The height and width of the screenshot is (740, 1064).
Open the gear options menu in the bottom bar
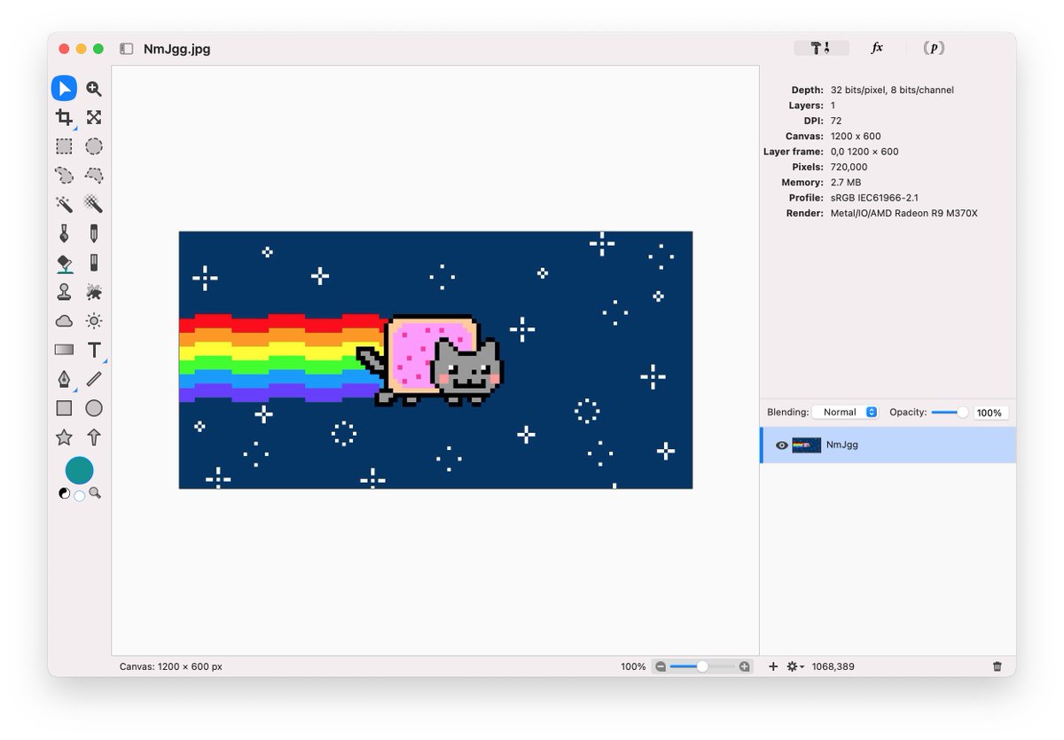click(x=794, y=666)
